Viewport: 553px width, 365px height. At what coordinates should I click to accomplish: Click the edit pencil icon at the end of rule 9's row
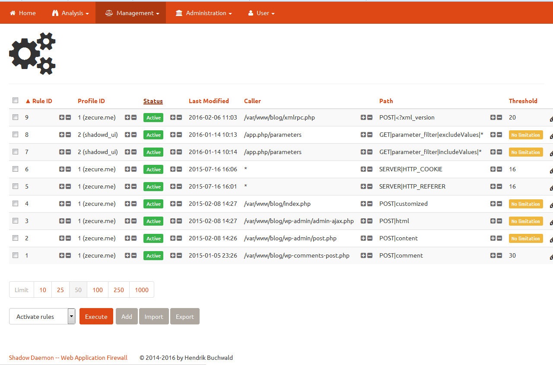[x=551, y=119]
